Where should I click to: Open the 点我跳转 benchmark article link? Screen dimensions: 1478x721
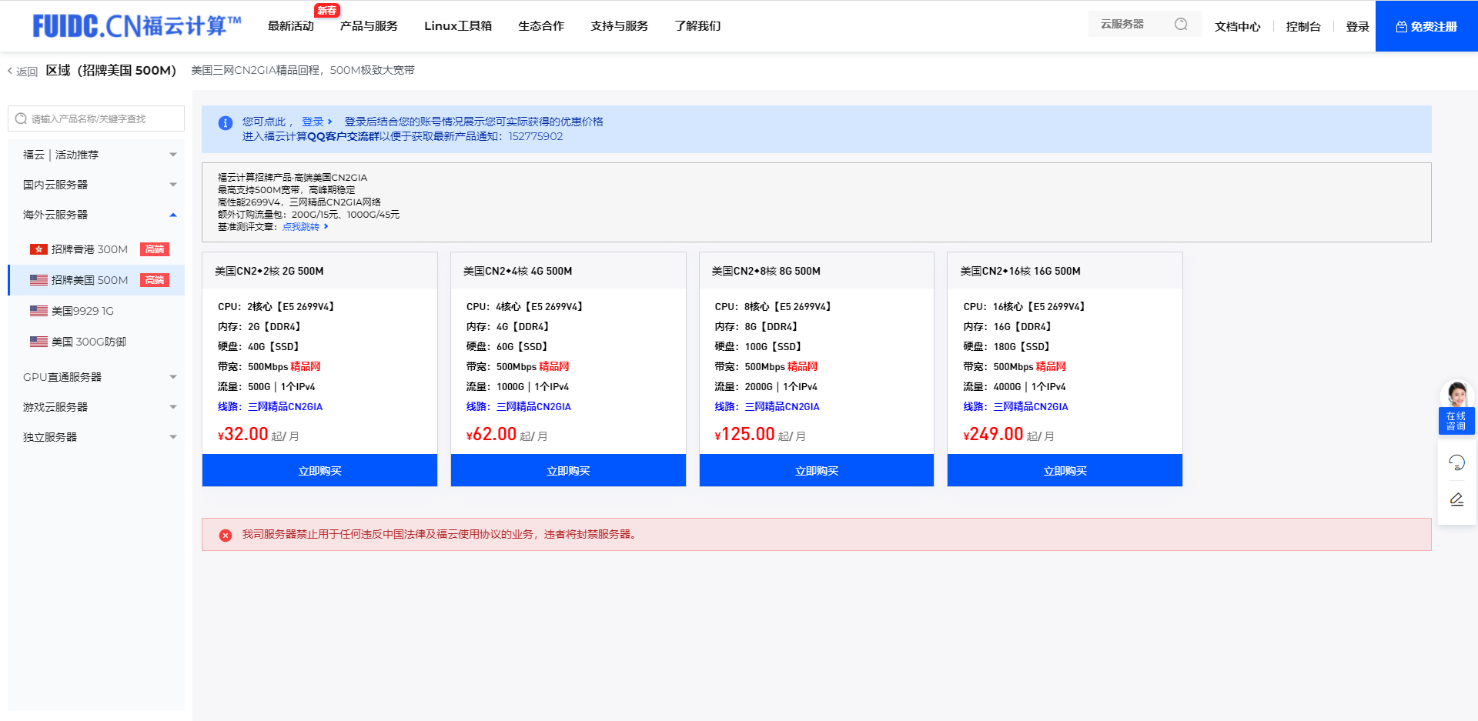[305, 227]
